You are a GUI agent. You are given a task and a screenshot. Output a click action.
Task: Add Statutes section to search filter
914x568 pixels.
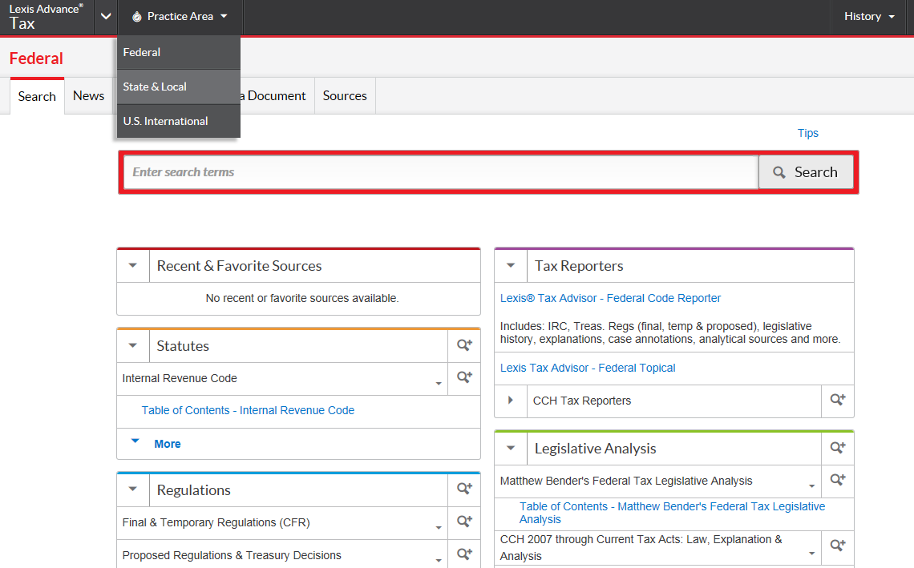pyautogui.click(x=464, y=345)
